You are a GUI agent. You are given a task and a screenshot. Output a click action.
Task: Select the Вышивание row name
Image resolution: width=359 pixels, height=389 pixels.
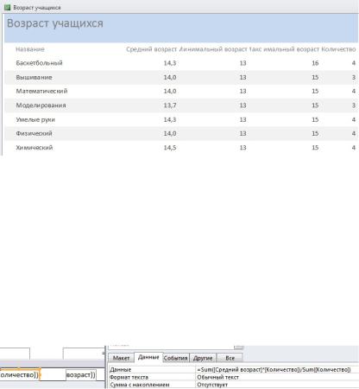pos(34,77)
